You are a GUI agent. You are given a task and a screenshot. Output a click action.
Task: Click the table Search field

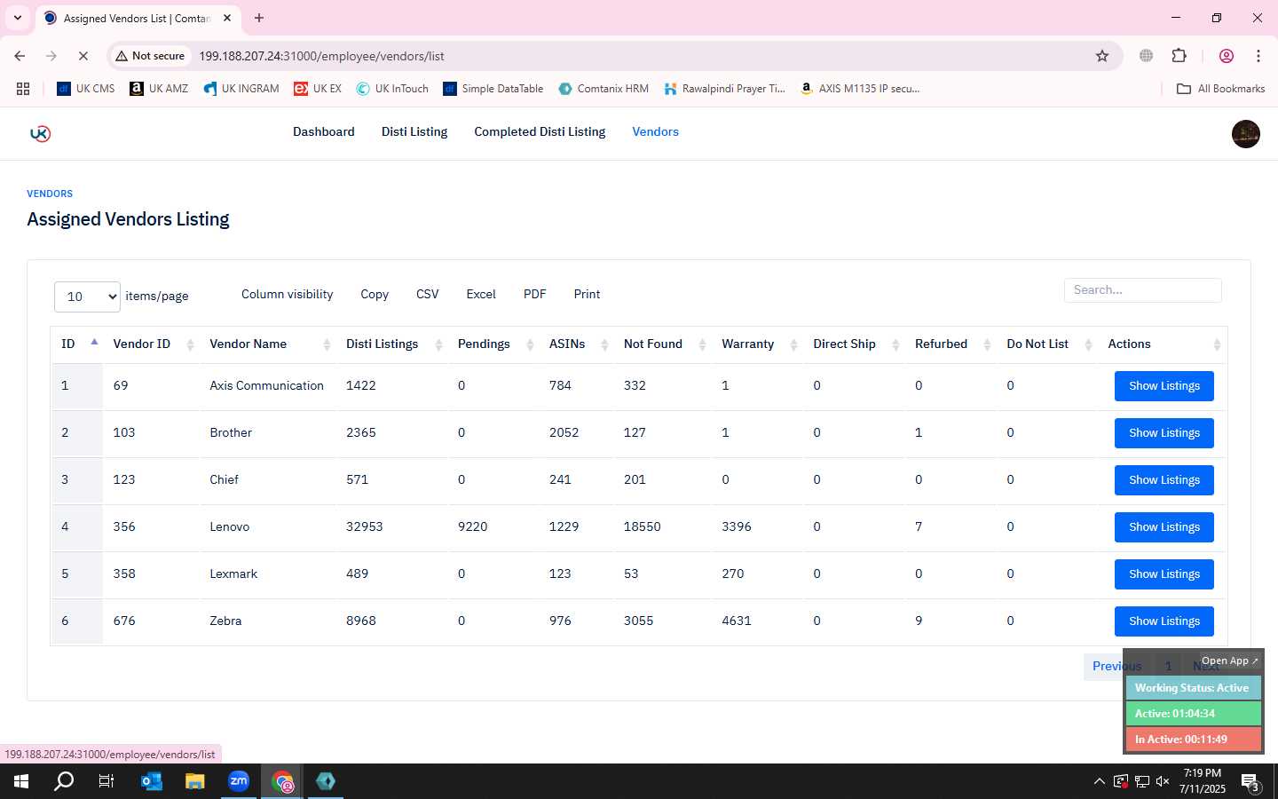tap(1142, 290)
